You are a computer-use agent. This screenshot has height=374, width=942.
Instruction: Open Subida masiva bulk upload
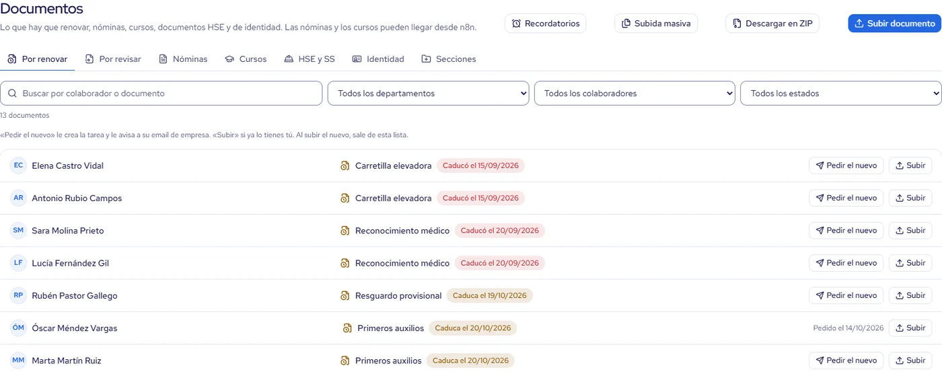point(656,24)
